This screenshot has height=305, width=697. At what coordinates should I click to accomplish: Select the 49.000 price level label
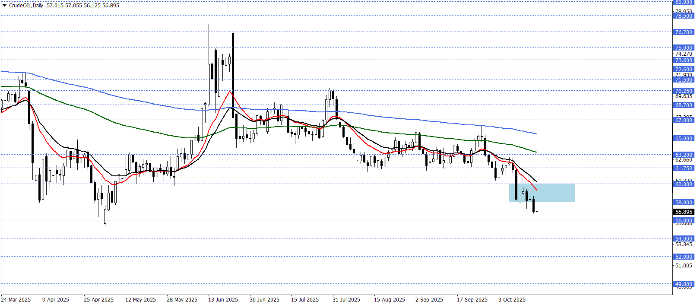tap(684, 285)
